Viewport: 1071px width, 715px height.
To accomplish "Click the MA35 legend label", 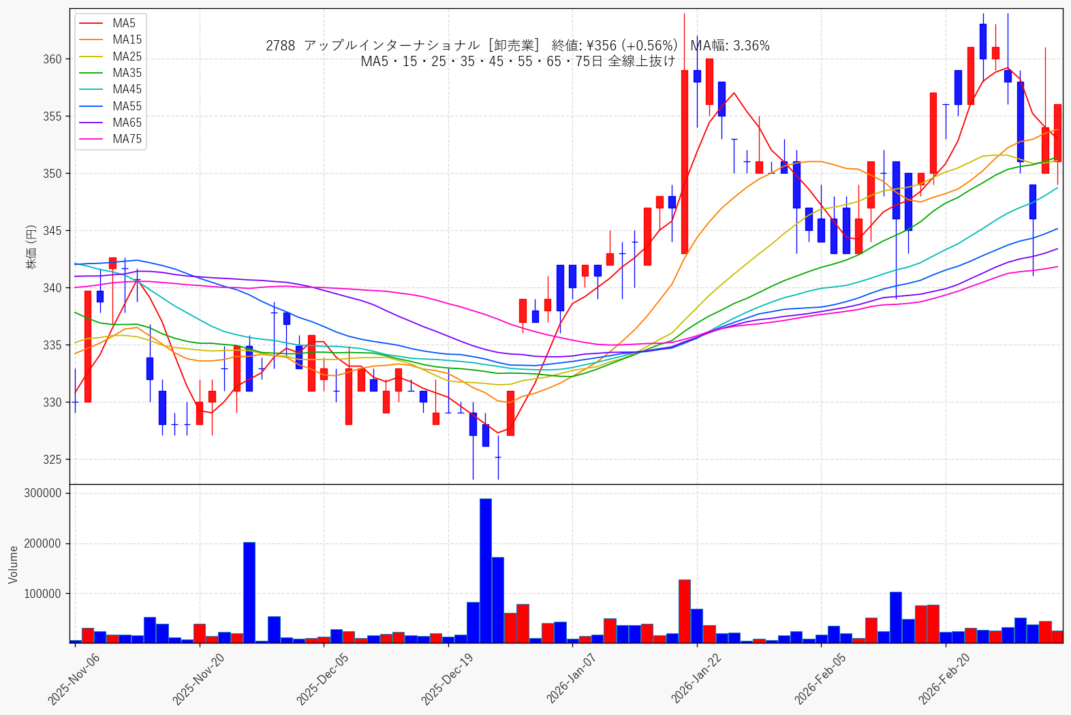I will pyautogui.click(x=127, y=73).
